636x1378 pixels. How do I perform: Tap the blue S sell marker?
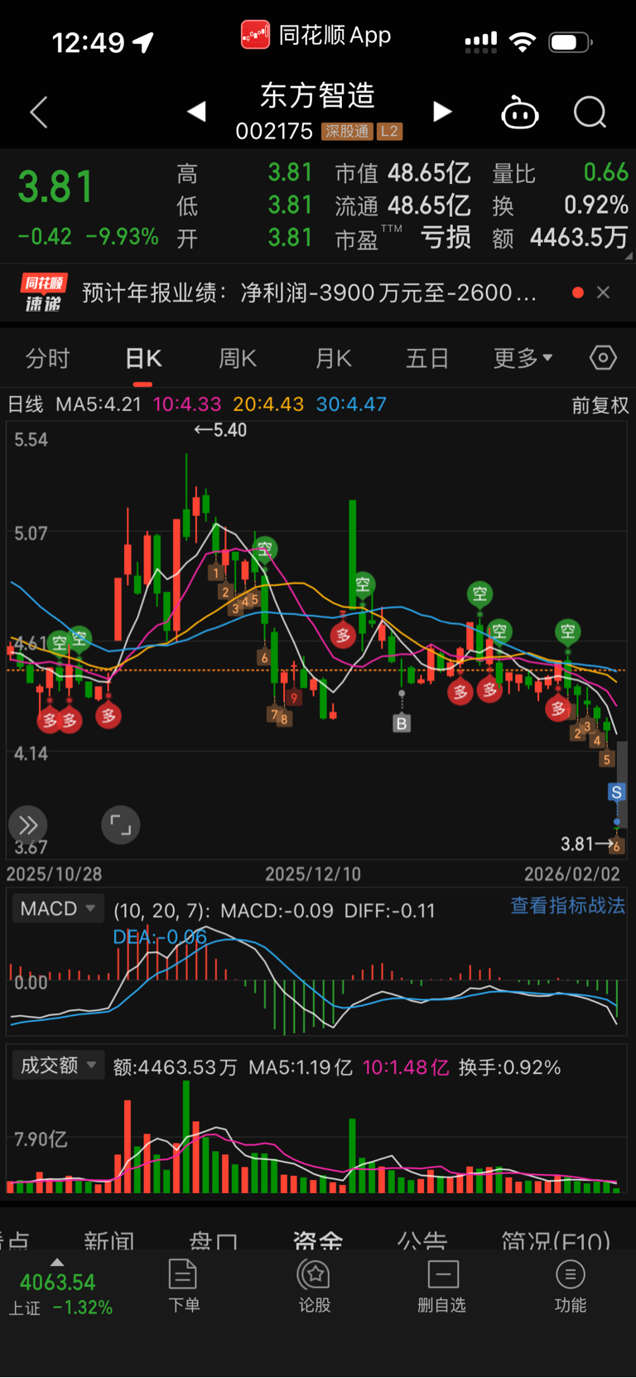click(x=616, y=792)
